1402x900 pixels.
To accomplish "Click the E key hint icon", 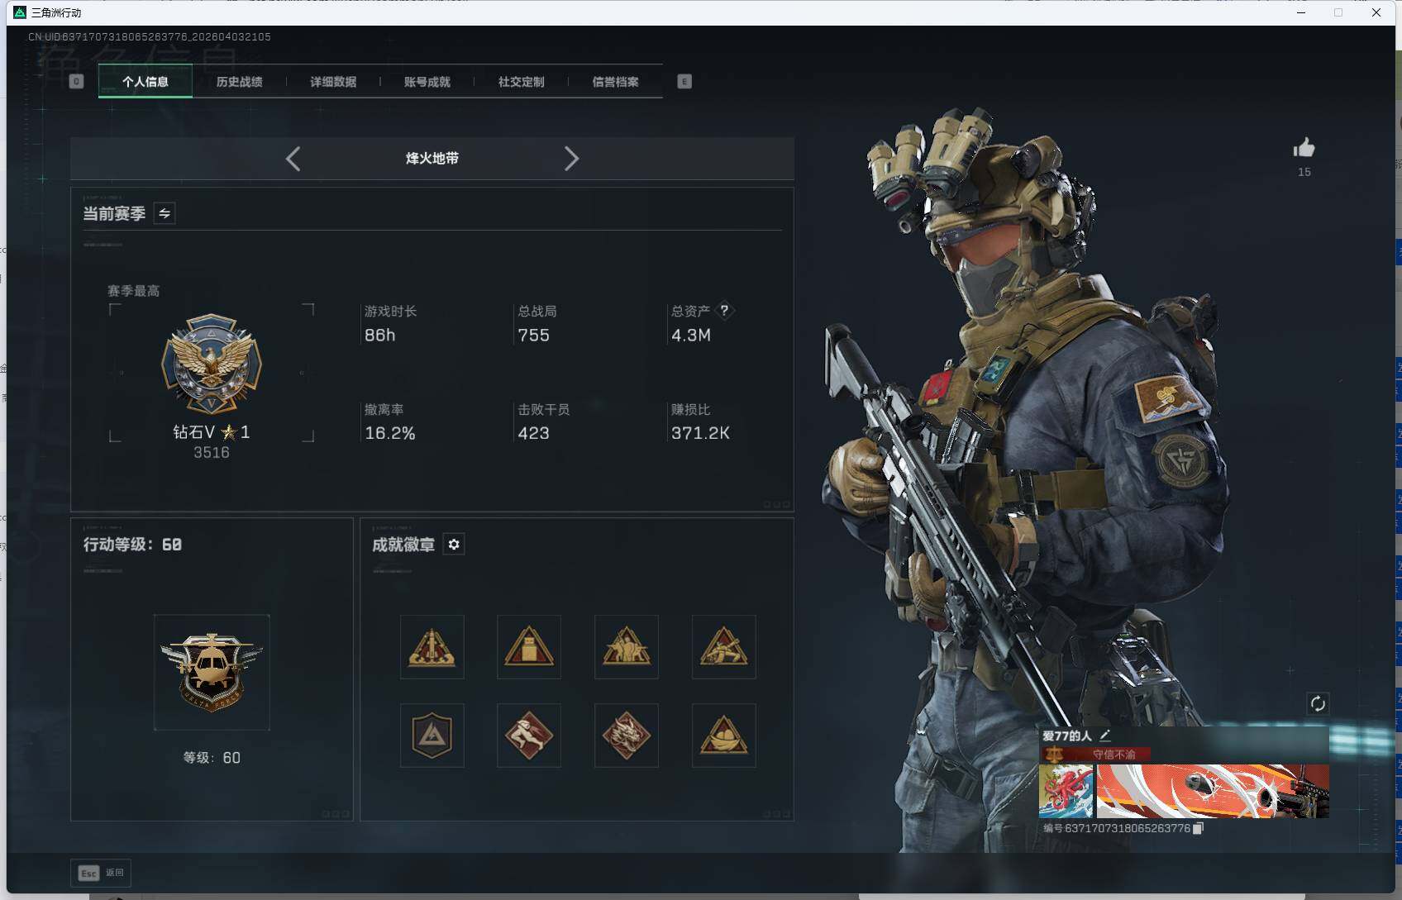I will 684,81.
